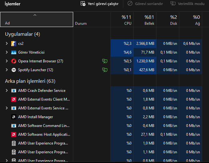The height and width of the screenshot is (163, 209).
Task: Click the %4,6 CPU cell of Görev Yöneticisi
Action: tap(122, 52)
